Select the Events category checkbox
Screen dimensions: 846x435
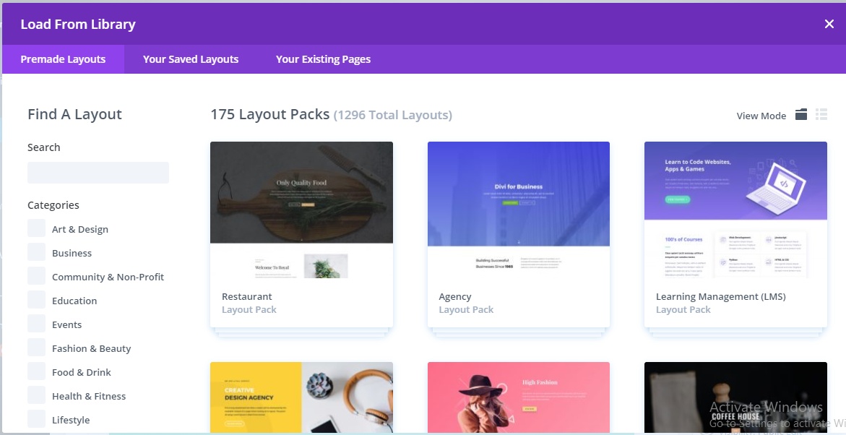[x=37, y=324]
